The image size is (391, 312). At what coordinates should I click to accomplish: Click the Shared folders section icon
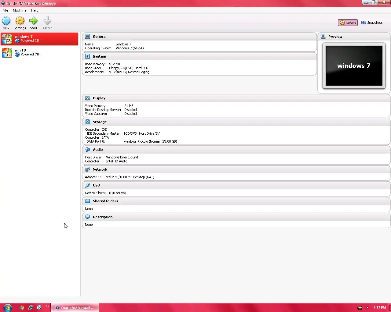(88, 201)
